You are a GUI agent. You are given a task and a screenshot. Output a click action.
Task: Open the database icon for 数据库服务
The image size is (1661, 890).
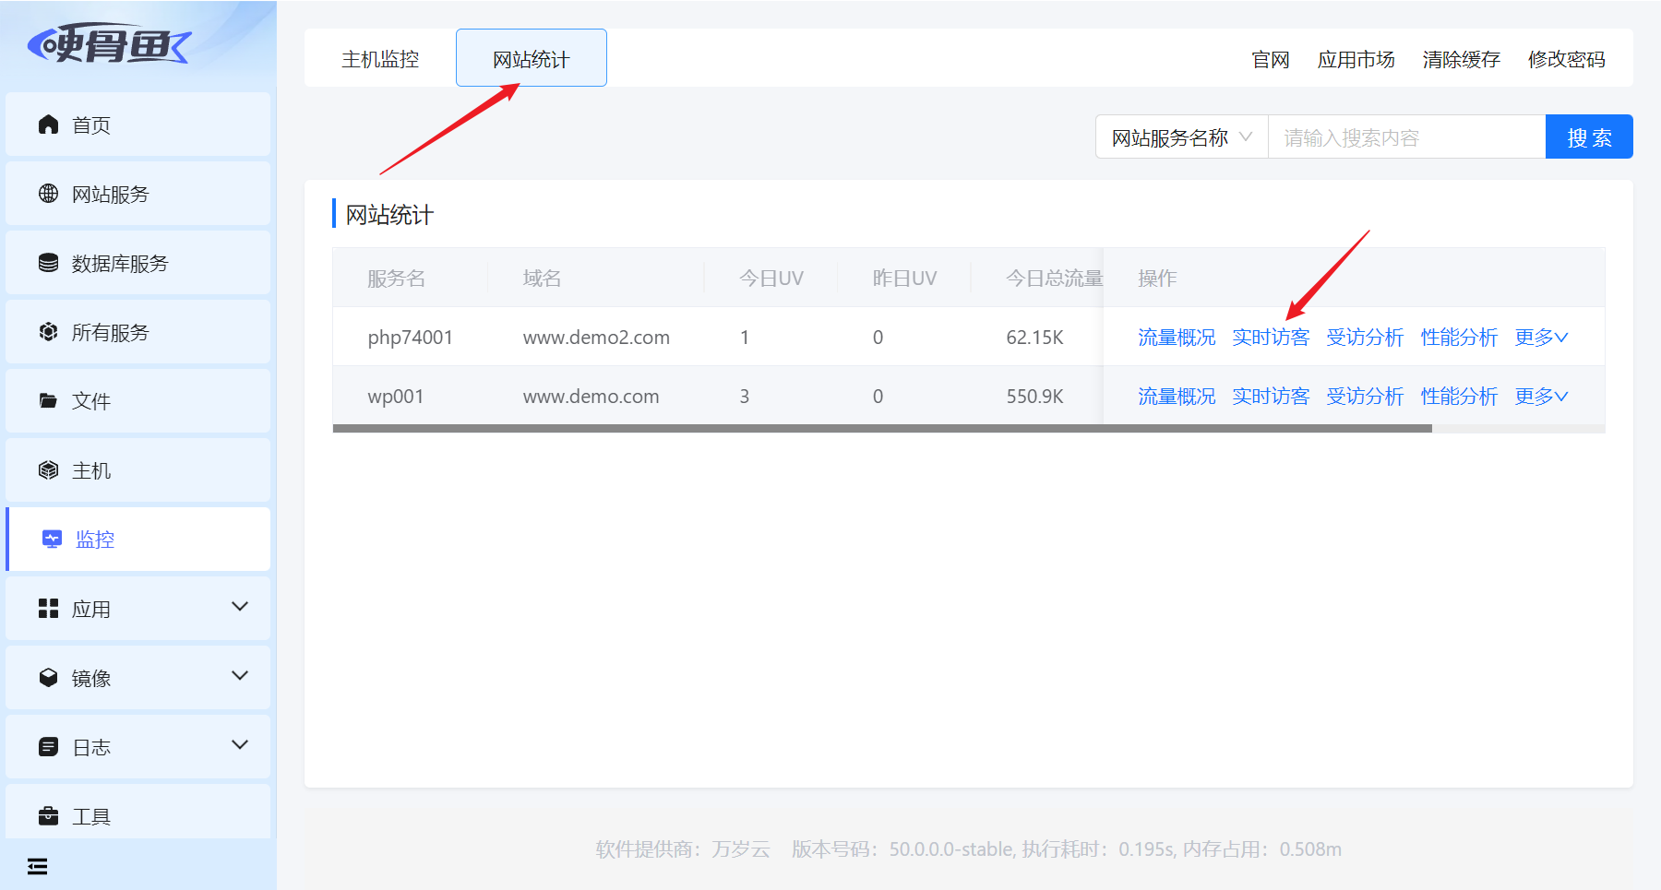pyautogui.click(x=48, y=263)
